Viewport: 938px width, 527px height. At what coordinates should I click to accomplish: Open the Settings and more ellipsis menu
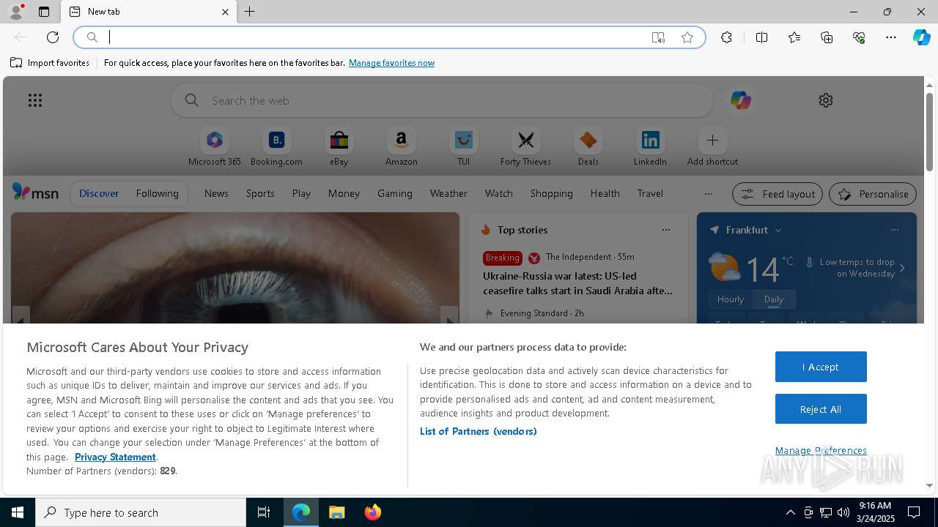(x=891, y=37)
